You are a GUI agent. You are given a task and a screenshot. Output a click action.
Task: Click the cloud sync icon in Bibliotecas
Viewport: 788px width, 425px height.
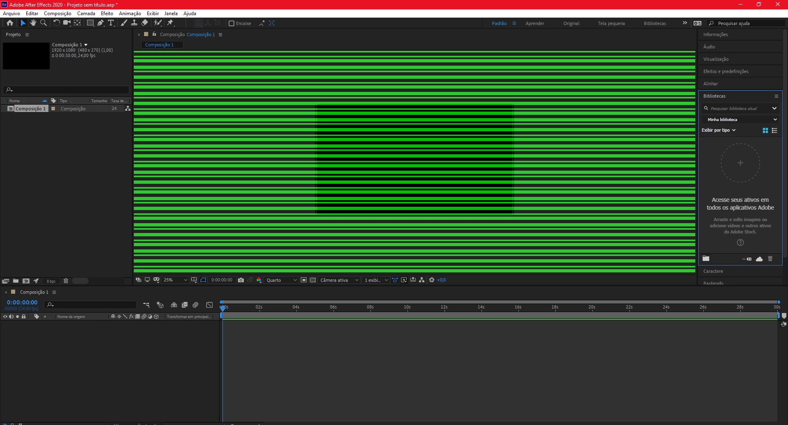click(x=759, y=259)
